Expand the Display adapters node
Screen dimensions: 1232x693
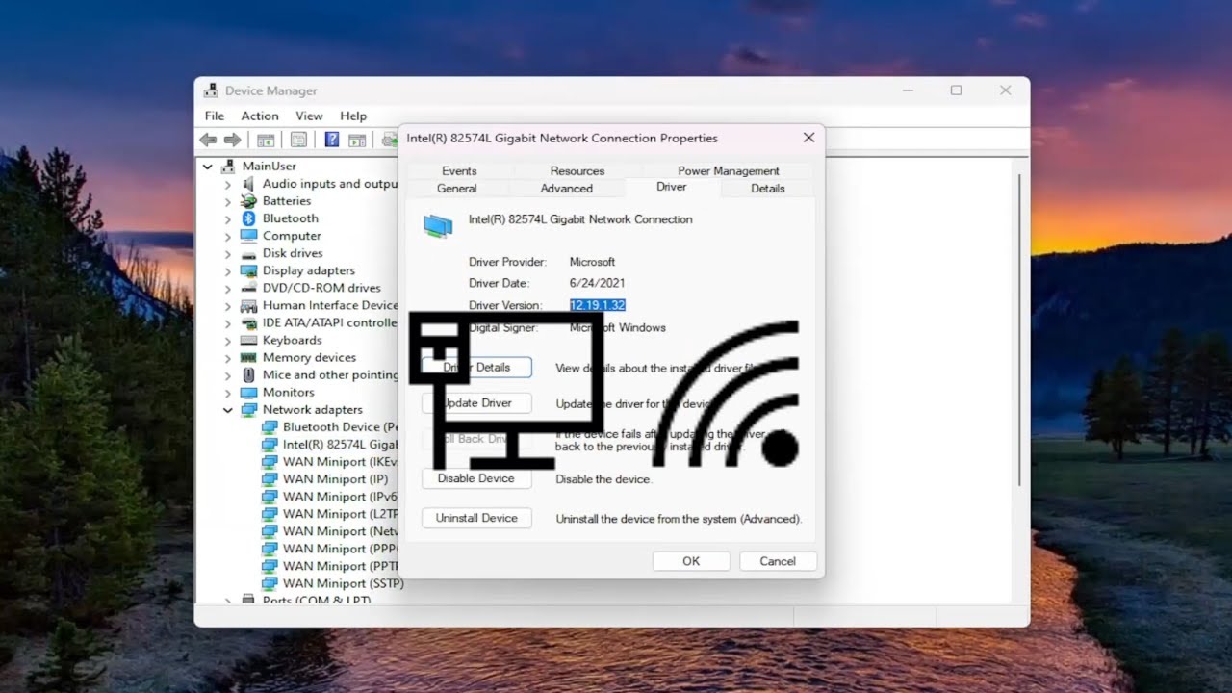pos(227,270)
